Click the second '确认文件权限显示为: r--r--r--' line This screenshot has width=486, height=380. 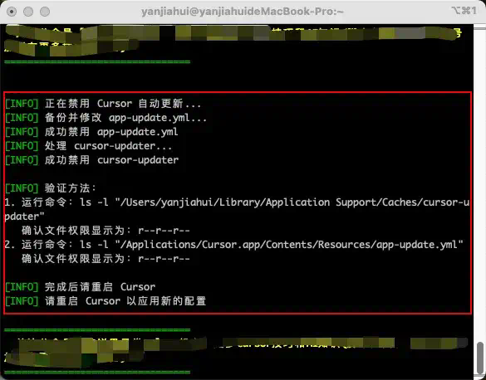point(106,259)
